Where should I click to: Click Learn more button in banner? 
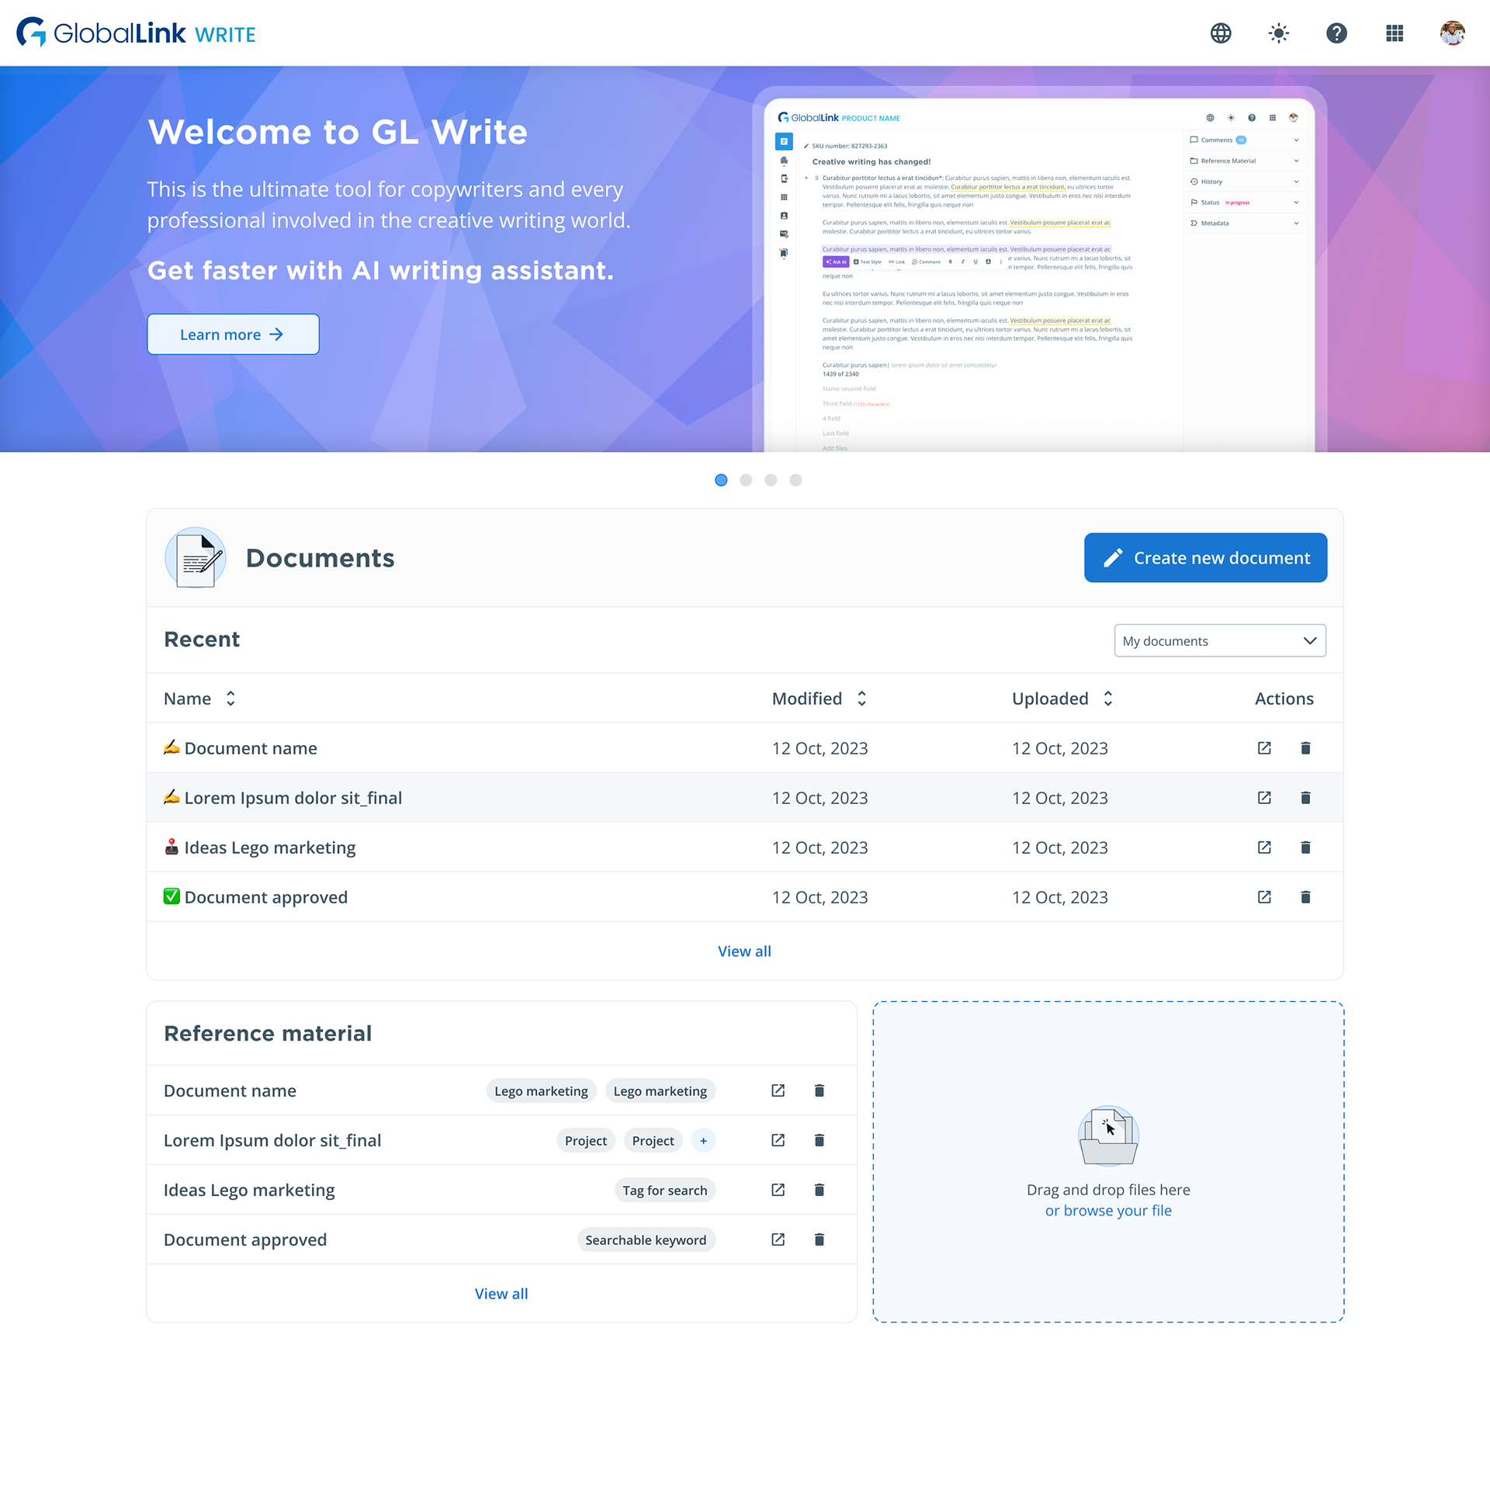(x=233, y=335)
